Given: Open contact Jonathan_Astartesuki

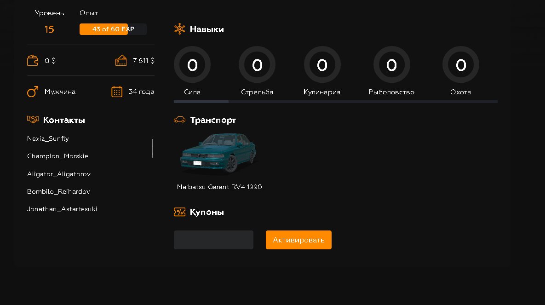Looking at the screenshot, I should pyautogui.click(x=62, y=209).
